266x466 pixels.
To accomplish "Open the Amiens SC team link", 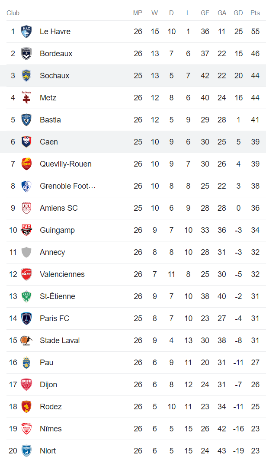I will [59, 208].
